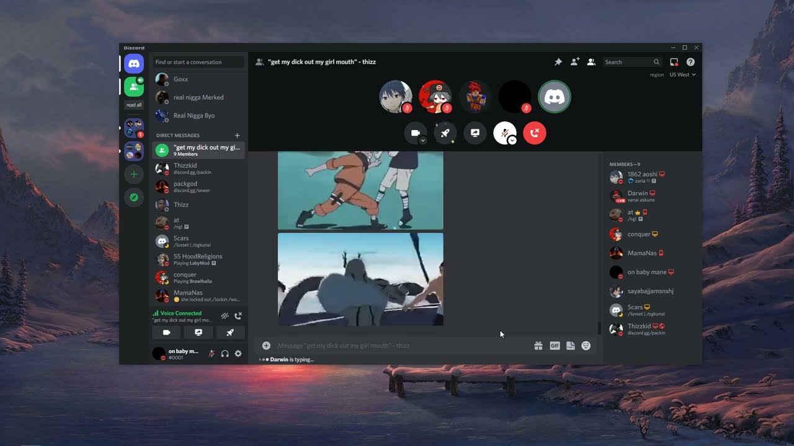Disconnect call from Voice Connected panel
794x446 pixels.
click(x=238, y=316)
